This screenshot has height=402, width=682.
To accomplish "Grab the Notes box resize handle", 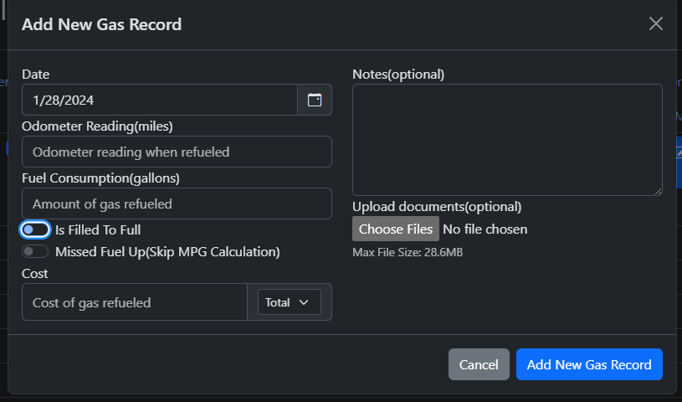I will (657, 190).
